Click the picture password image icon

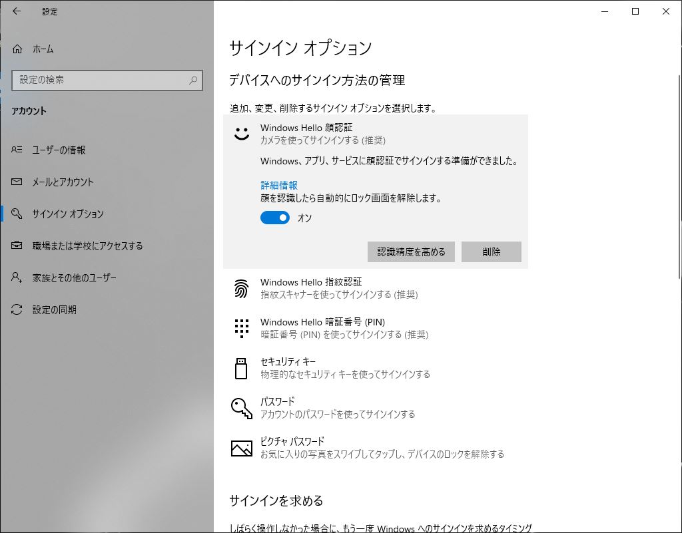coord(241,448)
